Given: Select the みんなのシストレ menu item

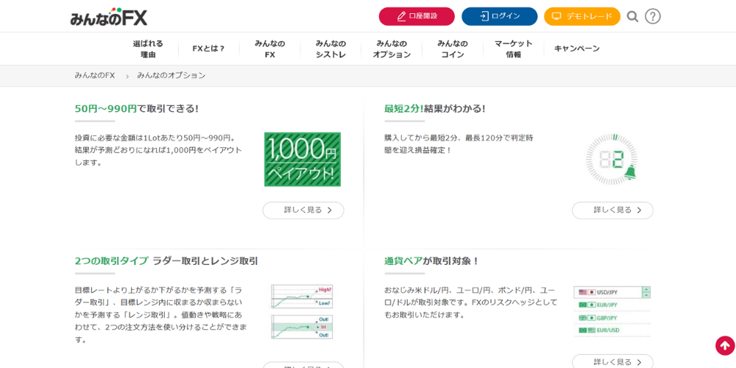Looking at the screenshot, I should pyautogui.click(x=330, y=49).
